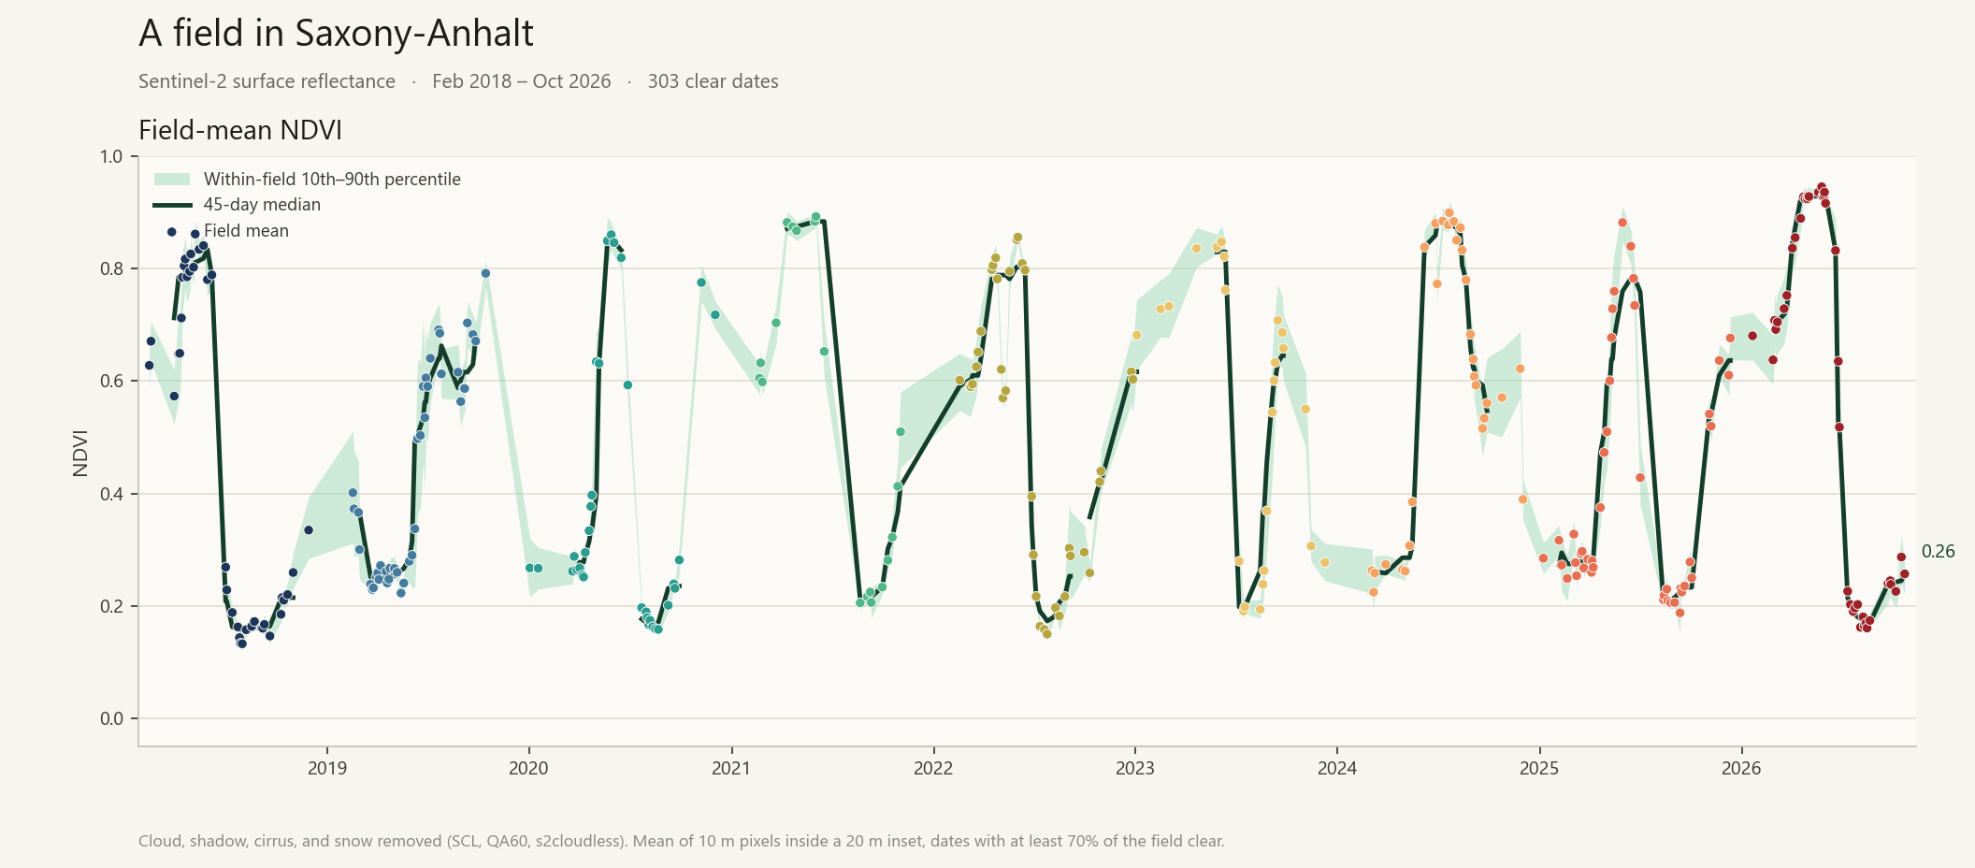1975x868 pixels.
Task: Click the last dark red data point beside 0.26
Action: [x=1904, y=574]
